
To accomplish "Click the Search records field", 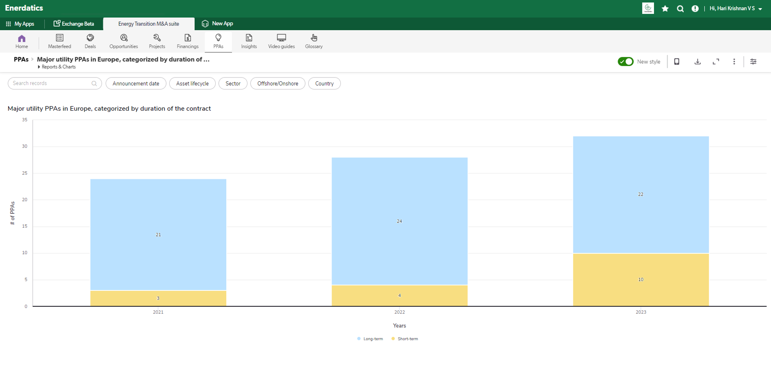I will 50,83.
